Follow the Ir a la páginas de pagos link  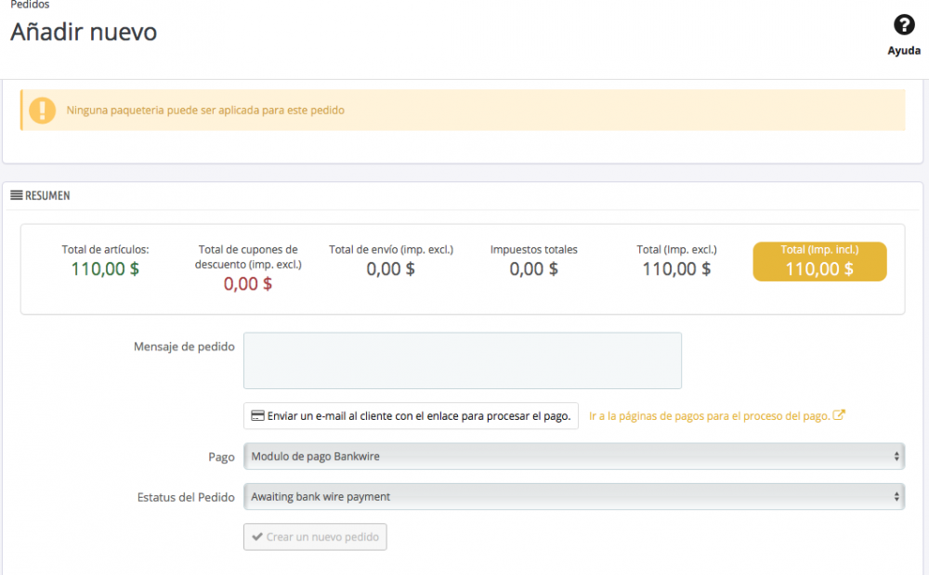(709, 416)
